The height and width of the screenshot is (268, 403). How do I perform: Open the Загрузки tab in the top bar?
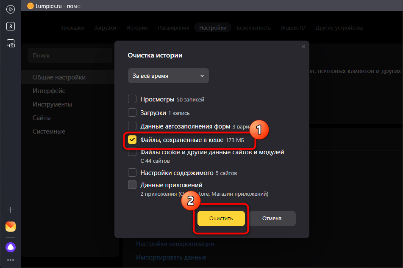[105, 28]
